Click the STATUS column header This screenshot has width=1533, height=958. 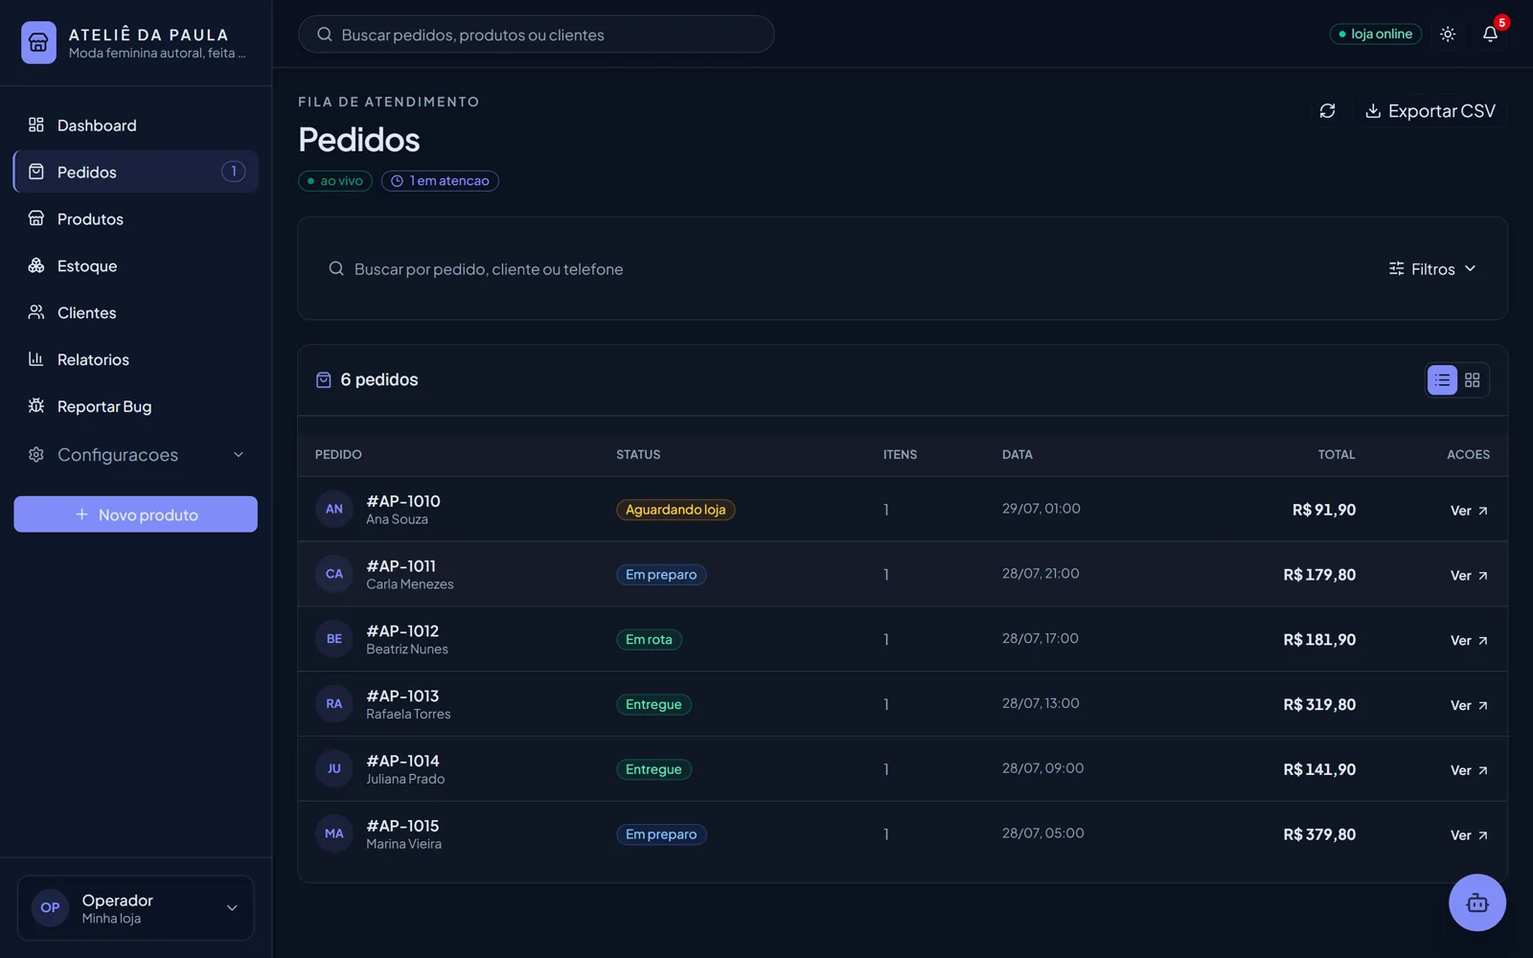[638, 455]
